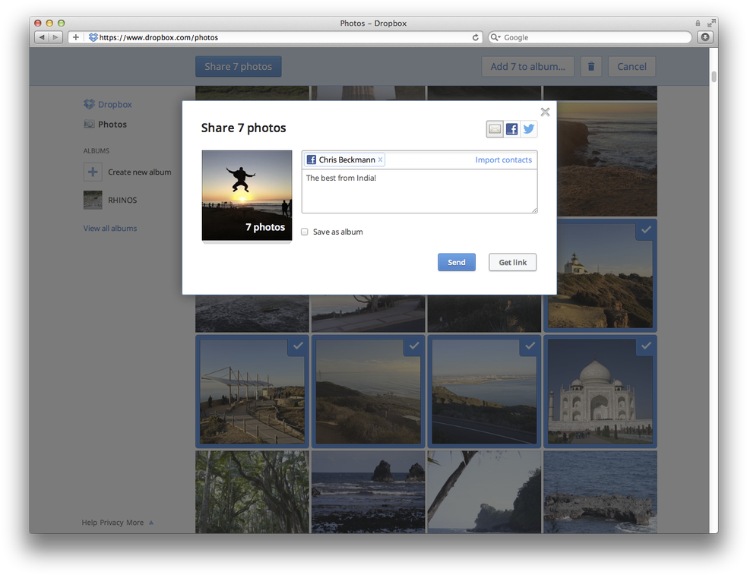
Task: Click the cliff sunset photo behind dialog
Action: click(607, 160)
